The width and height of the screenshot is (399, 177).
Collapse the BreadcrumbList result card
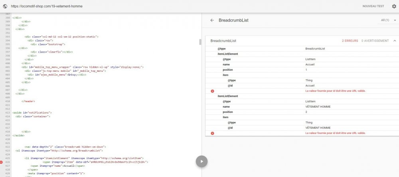[395, 41]
